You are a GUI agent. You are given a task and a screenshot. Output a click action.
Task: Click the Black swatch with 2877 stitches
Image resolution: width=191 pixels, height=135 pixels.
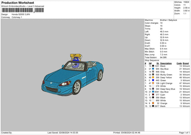pos(153,106)
